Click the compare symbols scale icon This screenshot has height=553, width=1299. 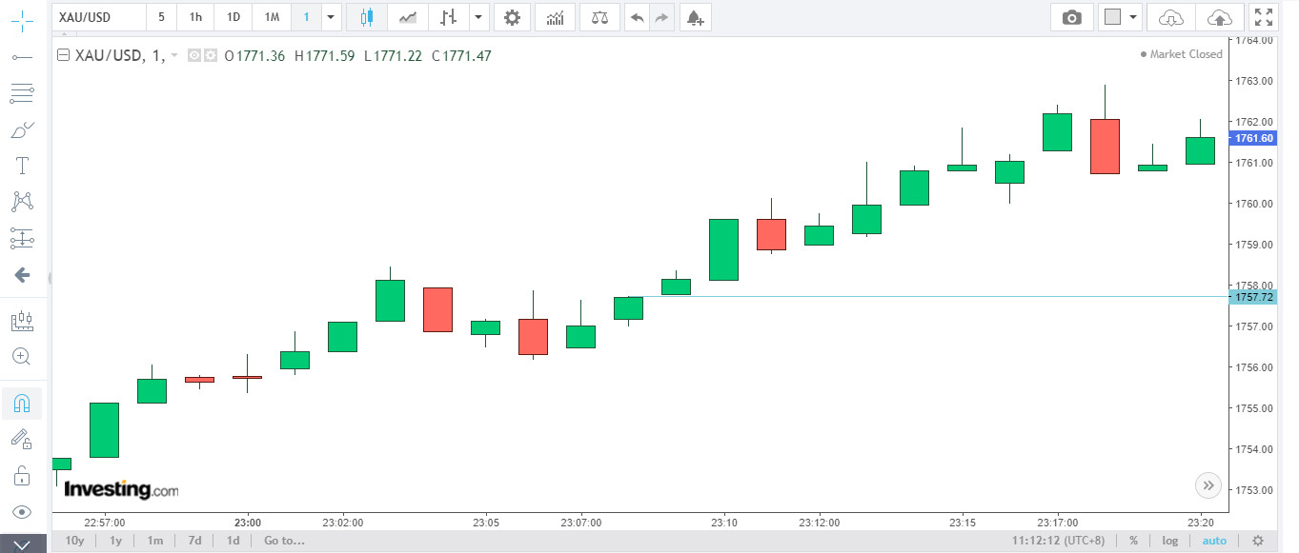[599, 17]
